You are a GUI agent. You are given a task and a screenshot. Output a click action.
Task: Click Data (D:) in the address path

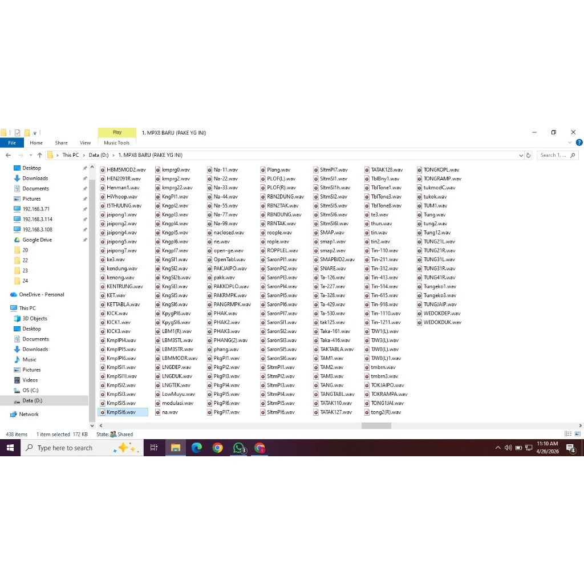(x=98, y=155)
